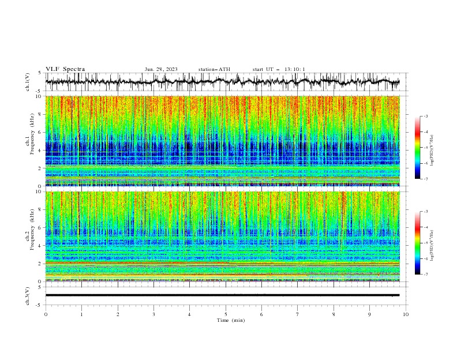Click time axis tick label "6"

[261, 314]
